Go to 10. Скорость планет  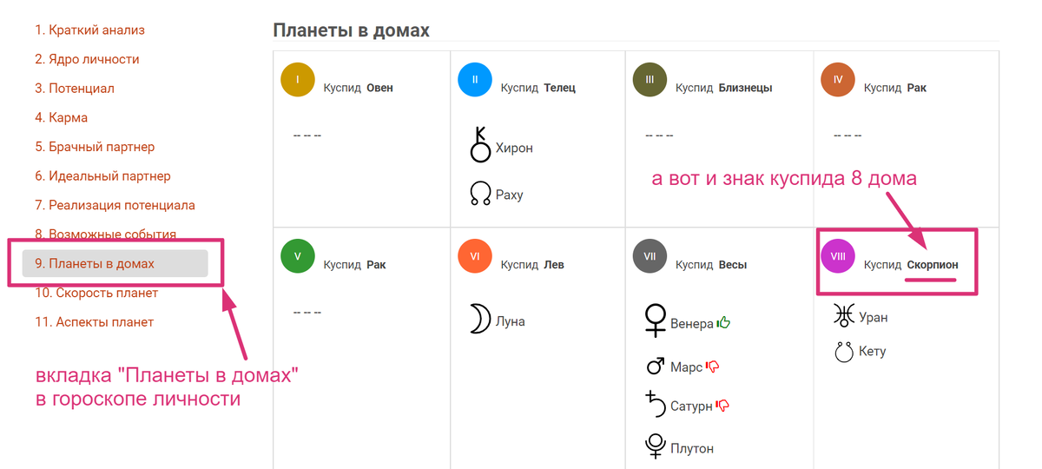[96, 293]
